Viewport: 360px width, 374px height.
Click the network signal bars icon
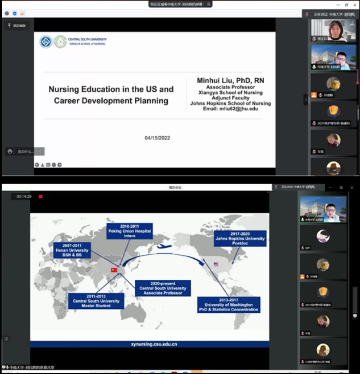pyautogui.click(x=22, y=13)
